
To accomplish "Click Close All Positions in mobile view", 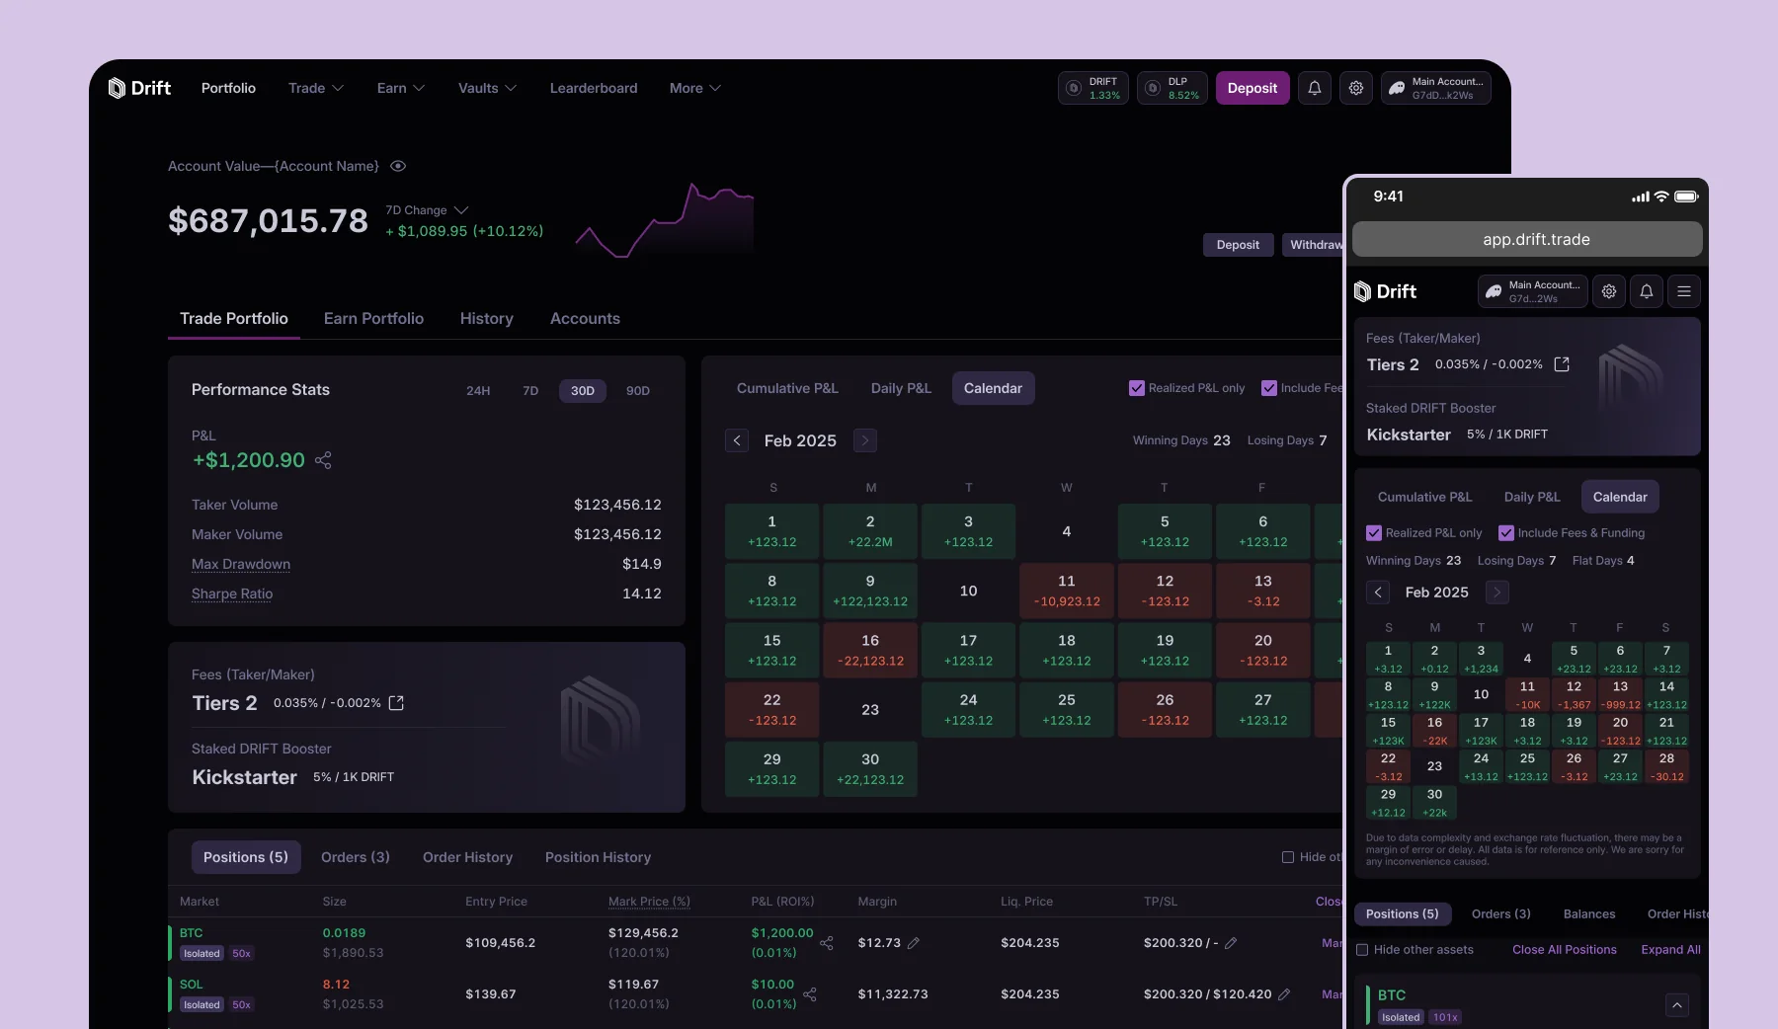I will (x=1565, y=950).
